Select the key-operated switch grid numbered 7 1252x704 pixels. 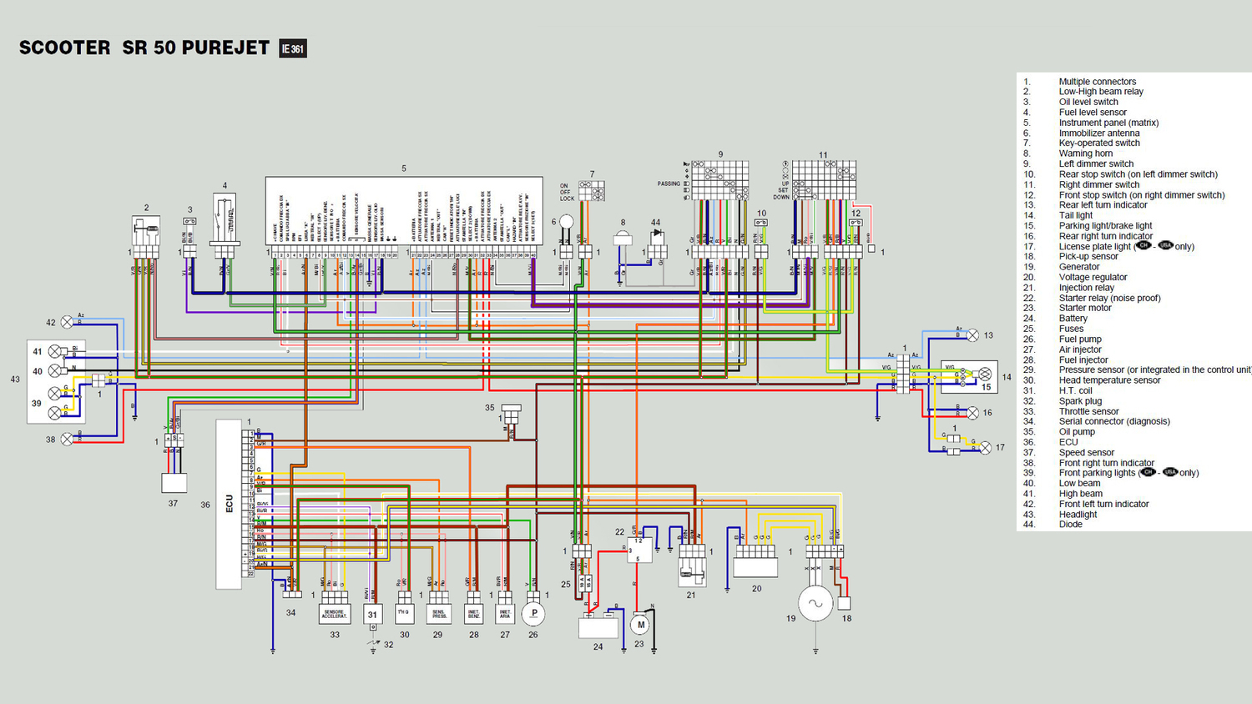click(x=592, y=191)
